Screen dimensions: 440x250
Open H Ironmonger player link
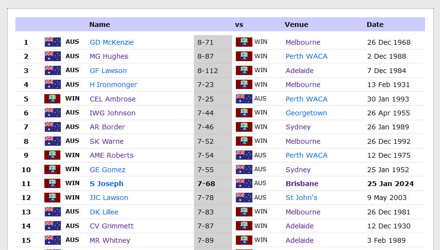click(x=113, y=85)
